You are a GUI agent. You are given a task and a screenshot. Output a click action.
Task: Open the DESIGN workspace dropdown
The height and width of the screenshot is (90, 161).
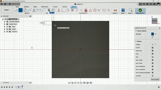7,10
